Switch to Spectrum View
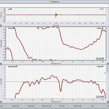The width and height of the screenshot is (109, 109). click(x=47, y=106)
